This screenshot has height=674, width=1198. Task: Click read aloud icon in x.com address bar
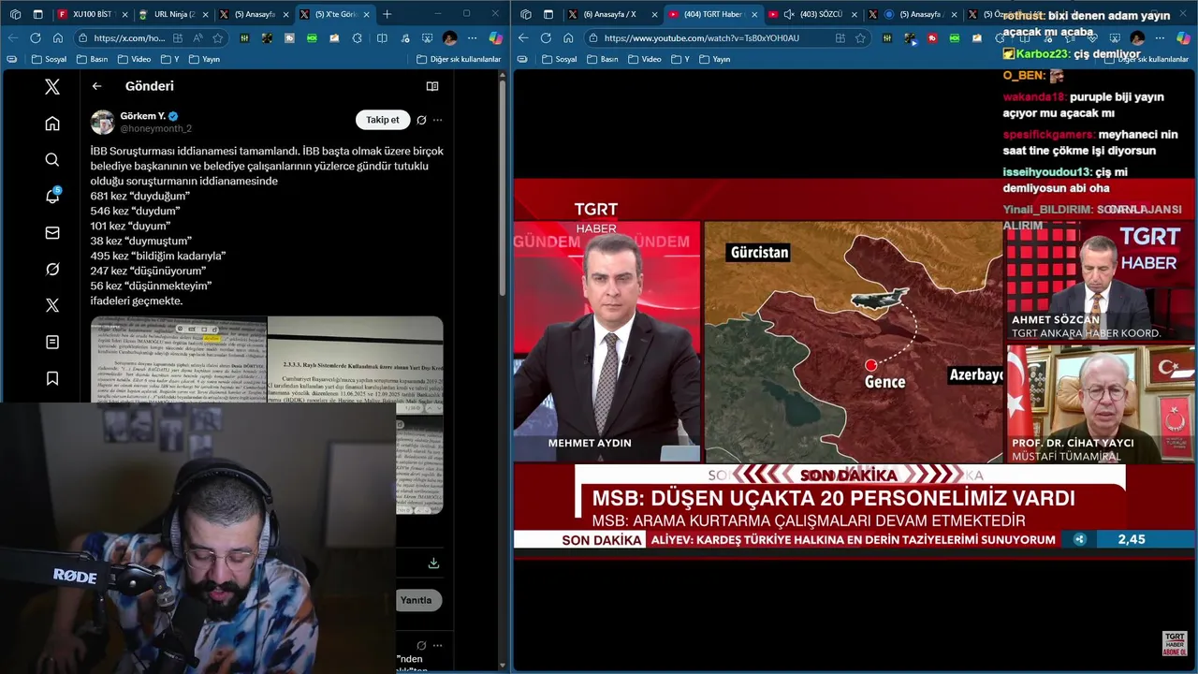coord(197,38)
